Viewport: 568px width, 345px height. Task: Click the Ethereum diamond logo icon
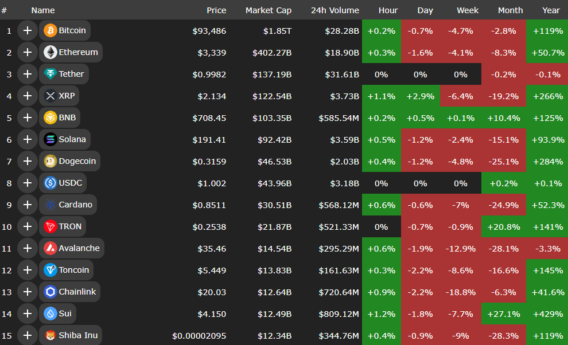click(x=50, y=52)
